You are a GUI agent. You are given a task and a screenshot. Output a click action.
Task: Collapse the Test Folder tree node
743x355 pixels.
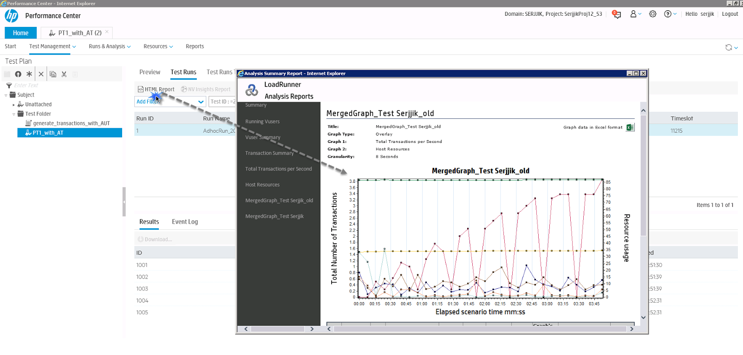[13, 114]
